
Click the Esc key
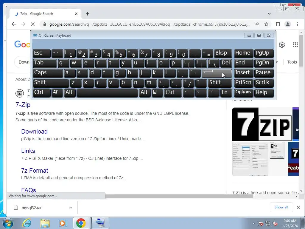tap(42, 54)
